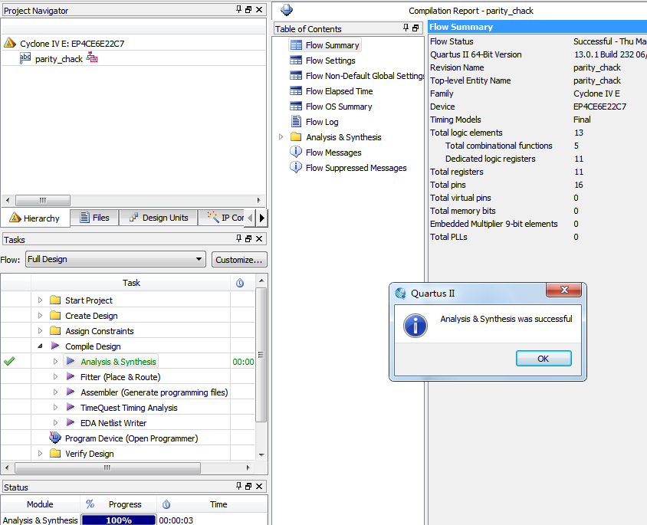This screenshot has height=525, width=647.
Task: Click the Analysis & Synthesis 100% progress bar
Action: pos(119,520)
